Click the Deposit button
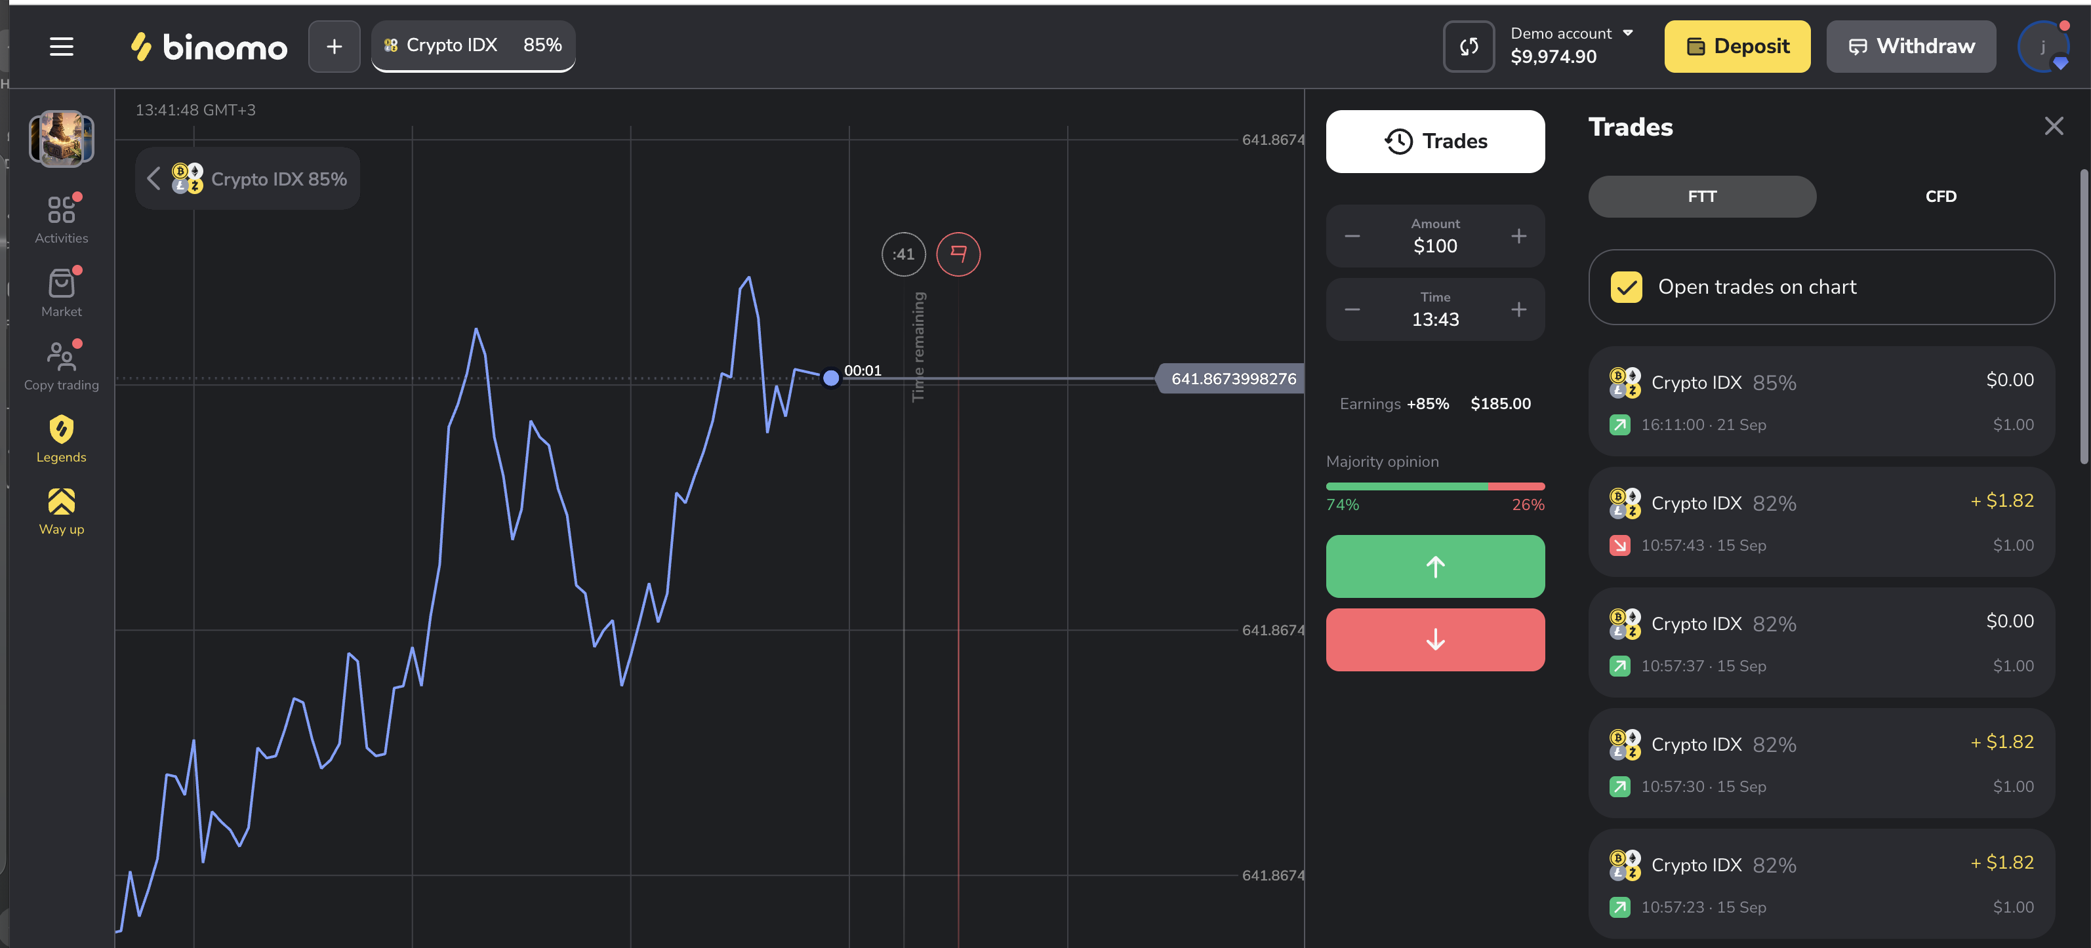The width and height of the screenshot is (2091, 948). click(1737, 47)
